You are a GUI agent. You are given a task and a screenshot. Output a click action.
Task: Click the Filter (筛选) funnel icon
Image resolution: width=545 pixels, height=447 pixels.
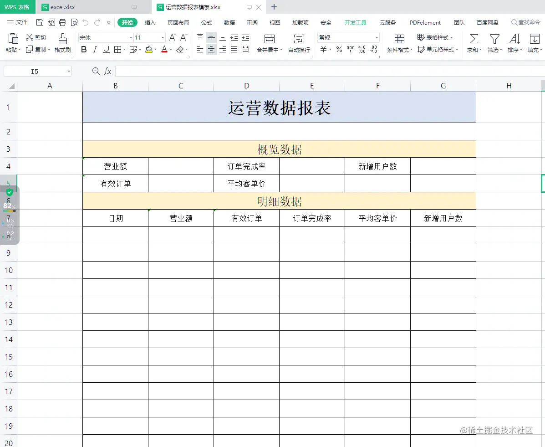coord(494,39)
